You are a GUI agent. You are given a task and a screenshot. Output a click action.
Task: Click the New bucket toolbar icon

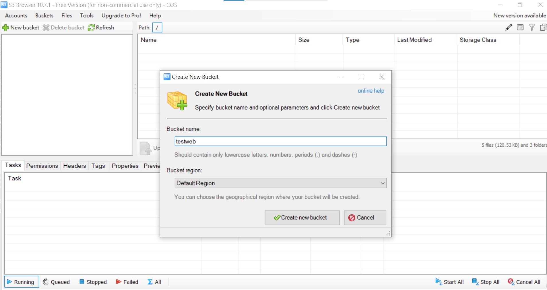[5, 28]
